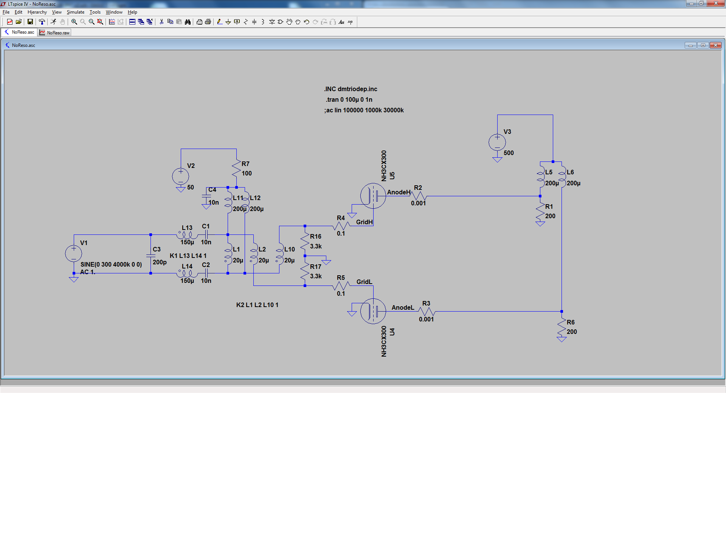Switch to the NoReso.asc tab
Viewport: 726px width, 540px height.
pos(19,32)
